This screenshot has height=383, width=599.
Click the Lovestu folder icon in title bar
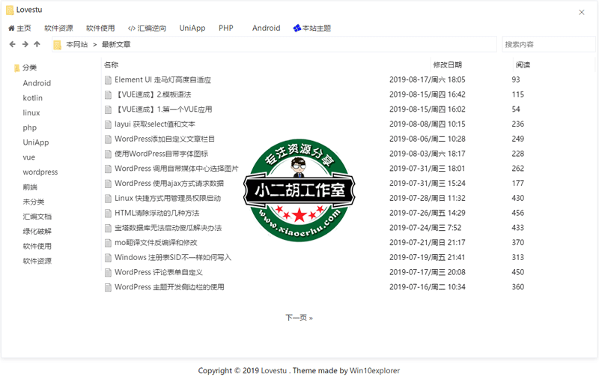(x=10, y=11)
